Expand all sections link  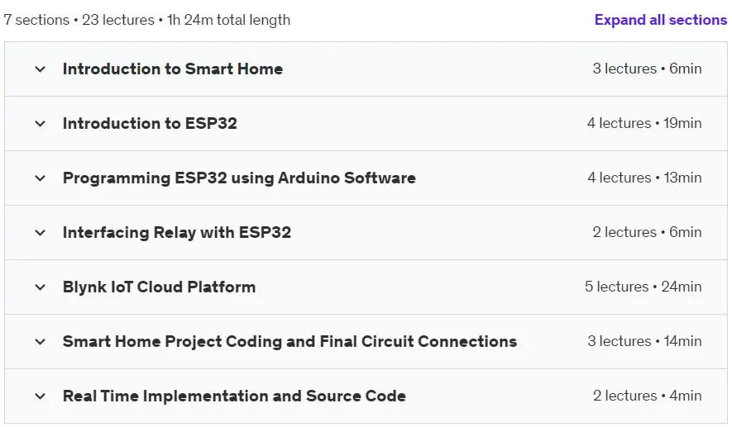661,20
